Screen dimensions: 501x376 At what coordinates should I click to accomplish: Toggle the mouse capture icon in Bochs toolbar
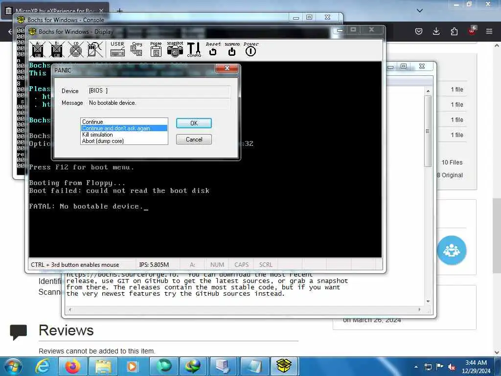point(95,49)
